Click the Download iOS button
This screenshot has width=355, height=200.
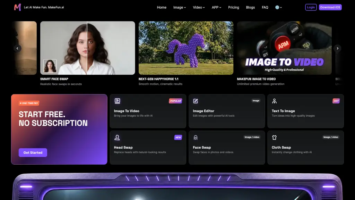click(x=330, y=7)
